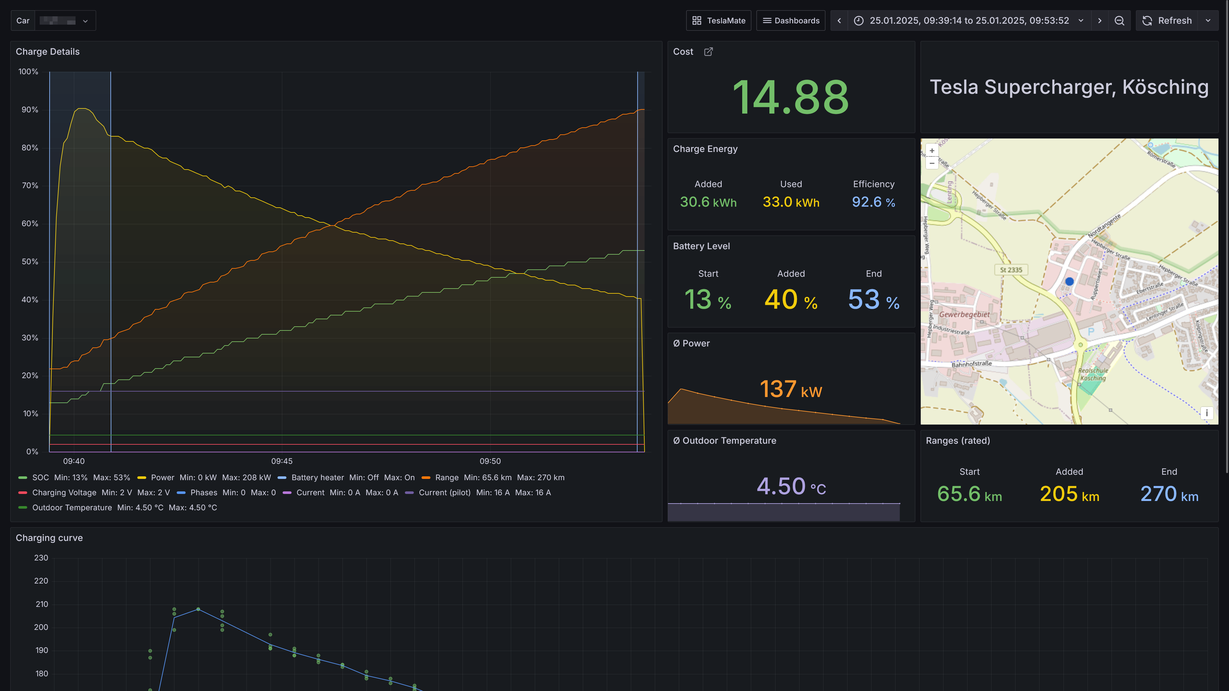Screen dimensions: 1229x691
Task: Click the Charging curve panel title
Action: pos(49,538)
